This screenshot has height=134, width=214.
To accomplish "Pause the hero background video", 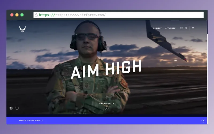I will (11, 108).
